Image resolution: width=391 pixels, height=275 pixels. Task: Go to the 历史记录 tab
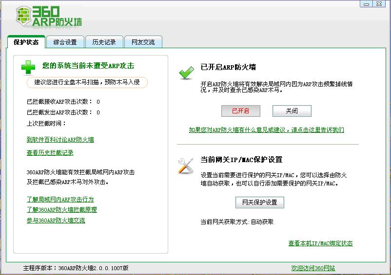coord(104,42)
